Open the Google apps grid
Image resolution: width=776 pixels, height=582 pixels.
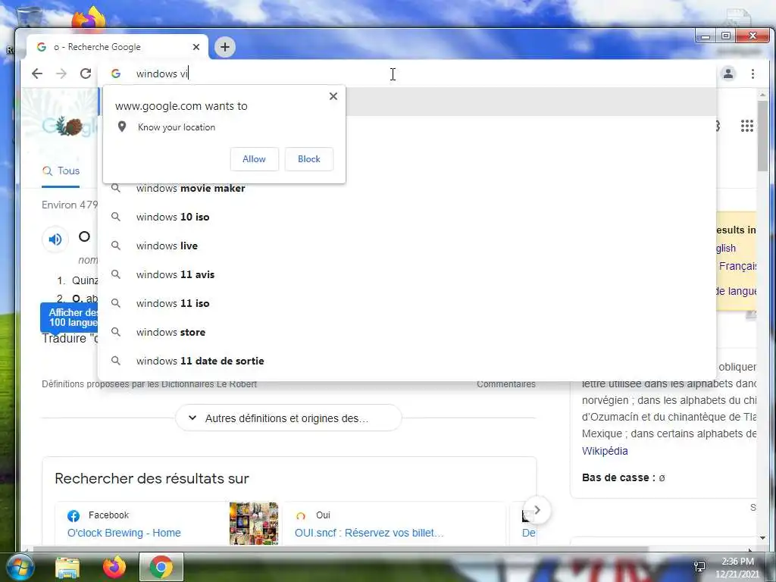(x=746, y=127)
